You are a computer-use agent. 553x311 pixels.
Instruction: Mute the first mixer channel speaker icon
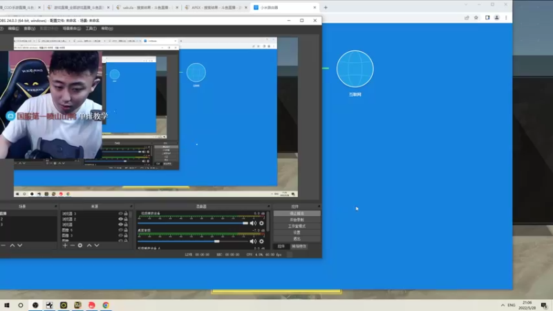coord(253,223)
